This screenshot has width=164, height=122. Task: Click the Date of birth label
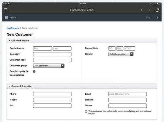[91, 48]
